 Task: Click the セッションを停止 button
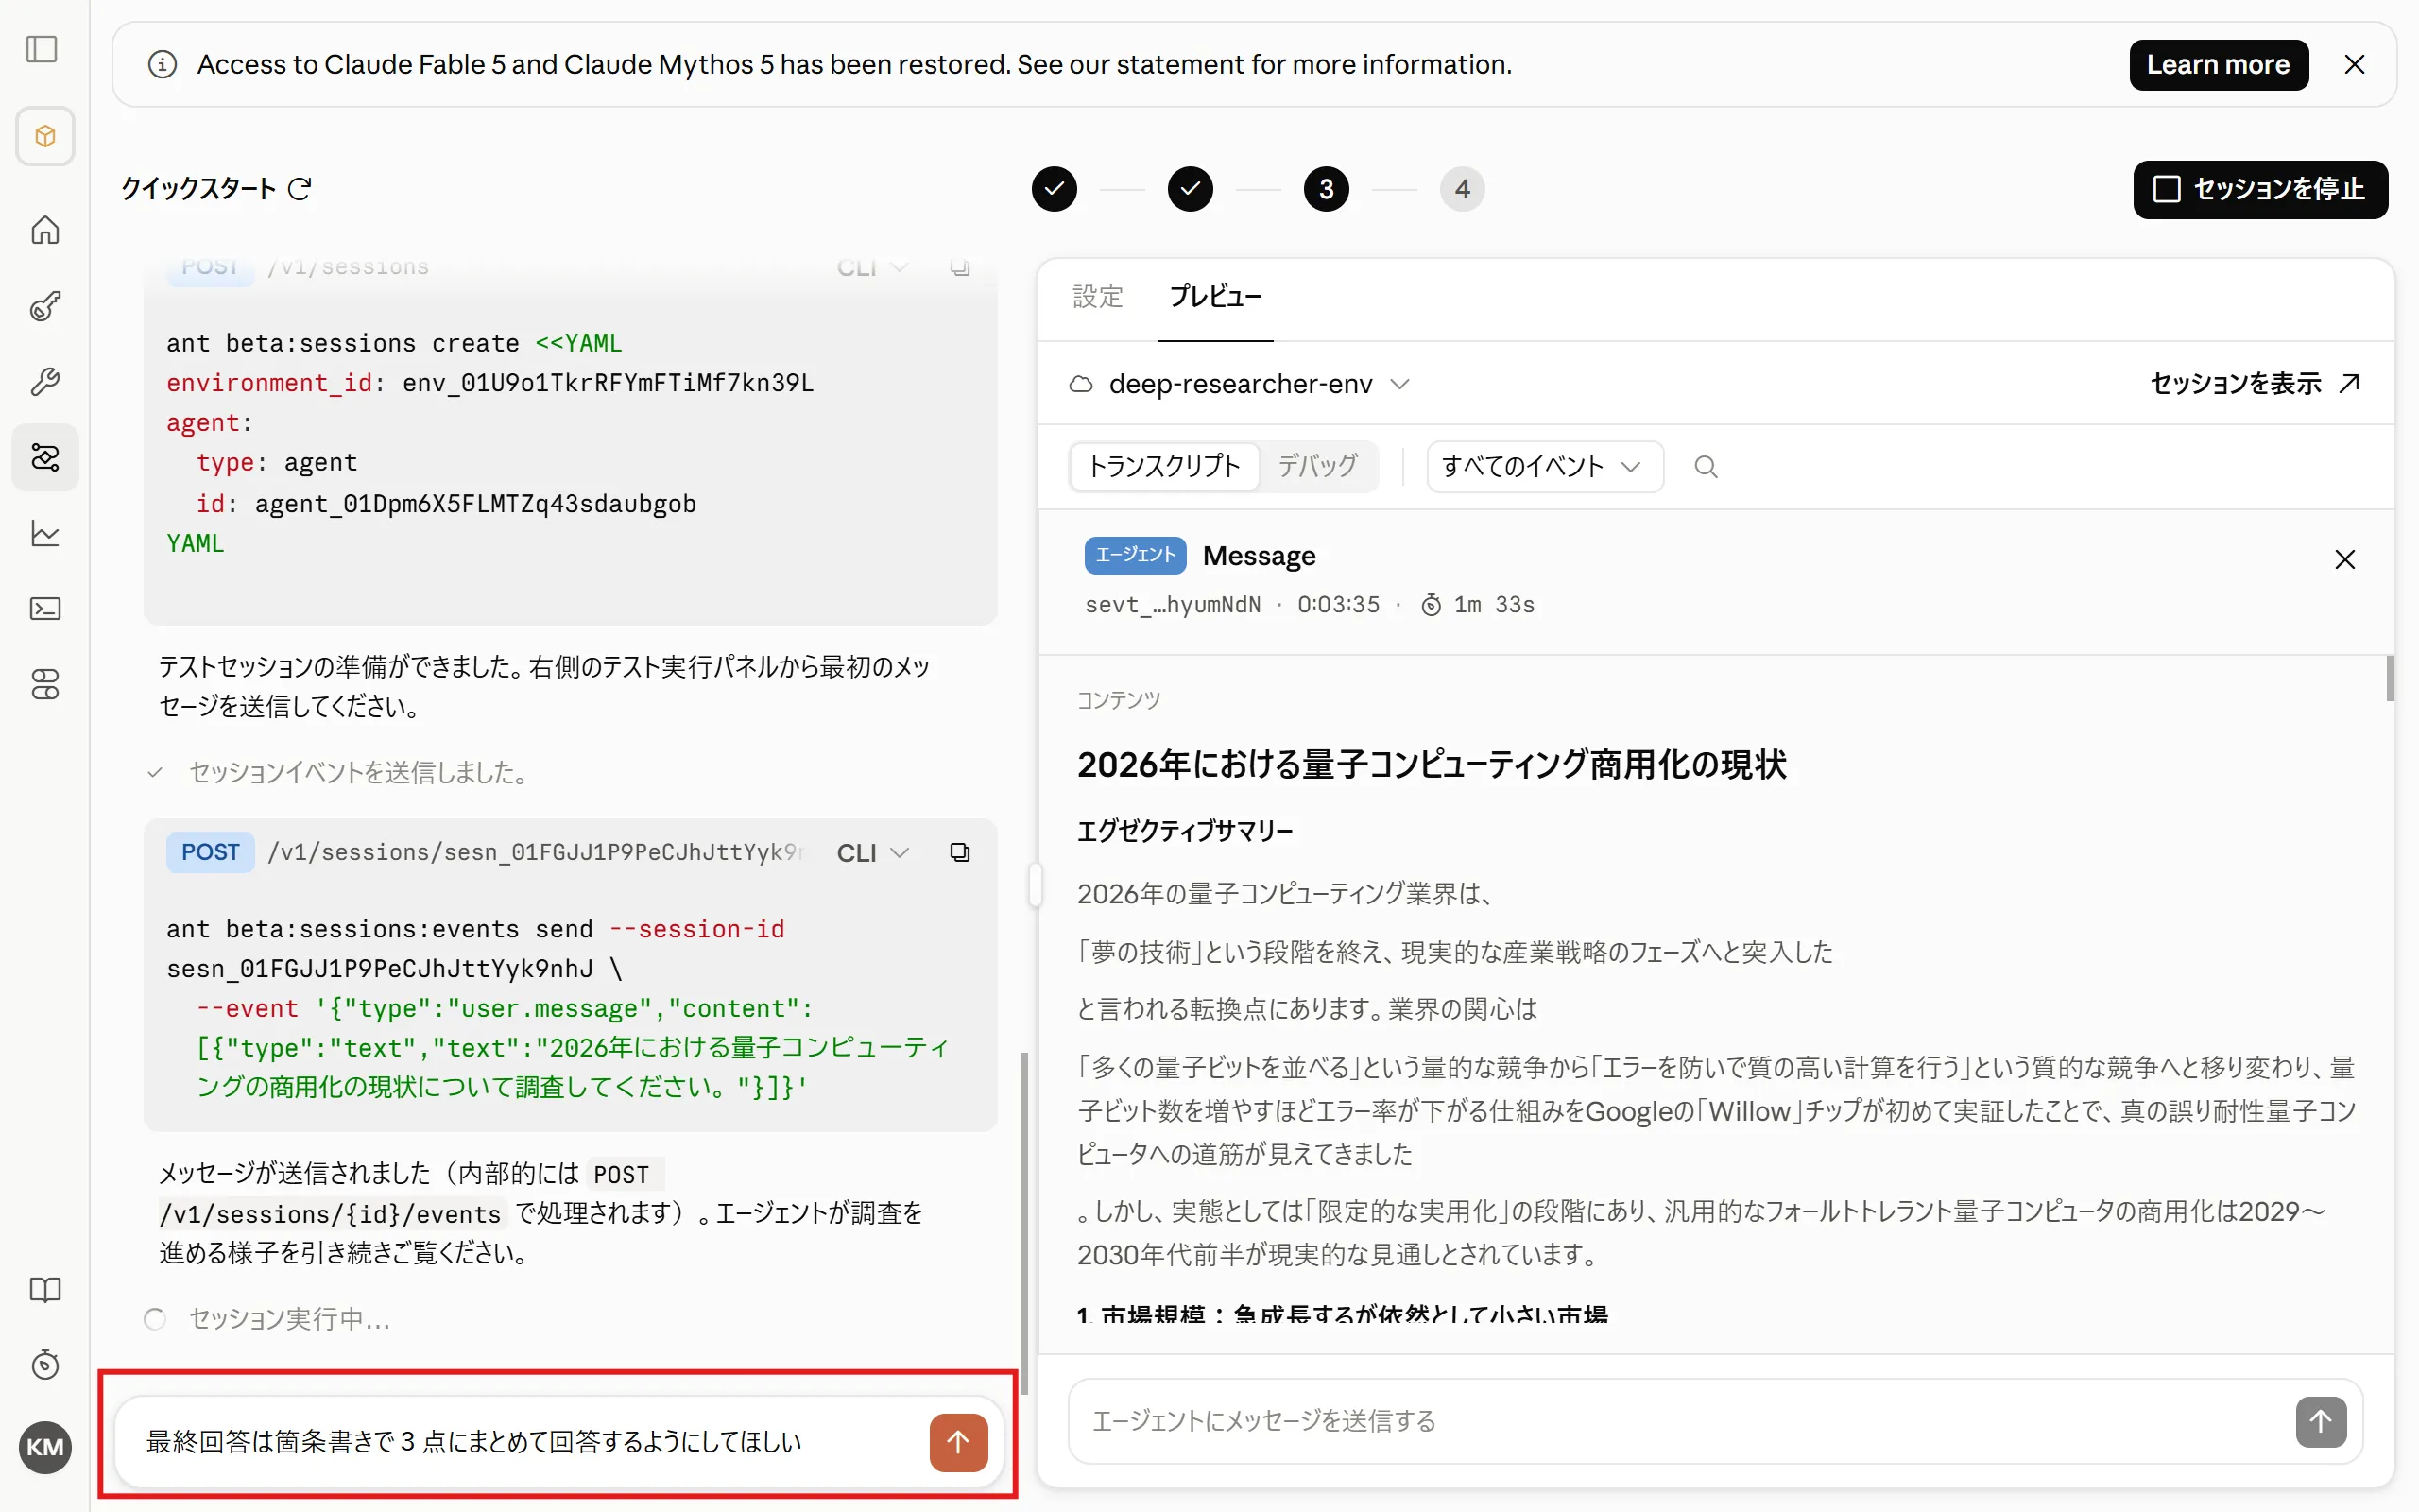(x=2260, y=189)
